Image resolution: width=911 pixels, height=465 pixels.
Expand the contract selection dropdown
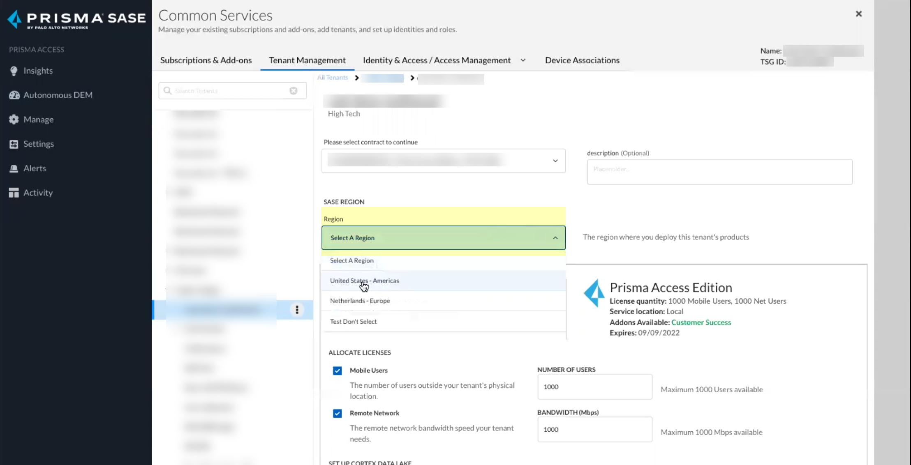pyautogui.click(x=555, y=161)
